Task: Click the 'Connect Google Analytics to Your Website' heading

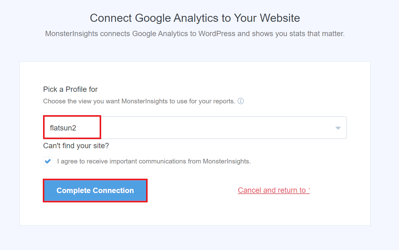Action: click(x=195, y=18)
